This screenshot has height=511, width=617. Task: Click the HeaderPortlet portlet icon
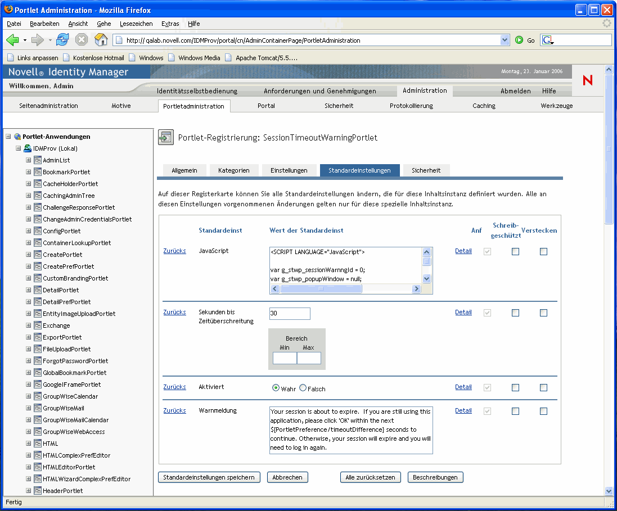(x=38, y=491)
